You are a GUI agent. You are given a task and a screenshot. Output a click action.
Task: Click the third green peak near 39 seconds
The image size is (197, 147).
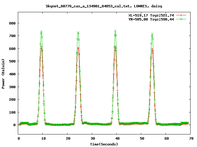115,31
